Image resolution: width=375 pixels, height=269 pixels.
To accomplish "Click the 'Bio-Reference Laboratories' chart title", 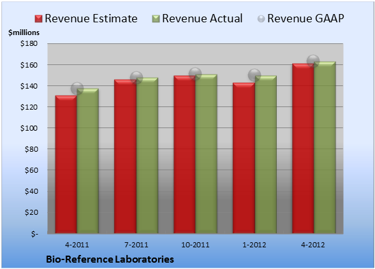I will pyautogui.click(x=110, y=259).
